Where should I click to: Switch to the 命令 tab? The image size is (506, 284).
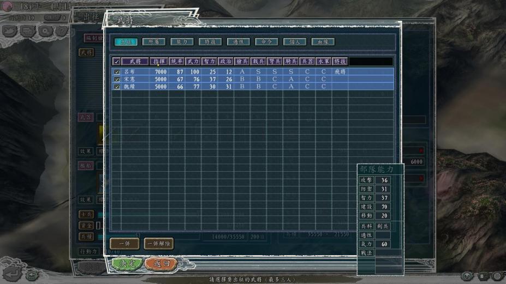click(x=266, y=41)
